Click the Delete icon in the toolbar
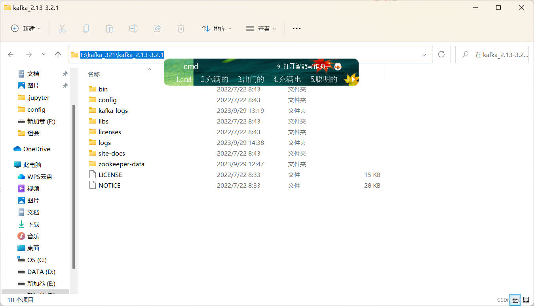 (181, 28)
